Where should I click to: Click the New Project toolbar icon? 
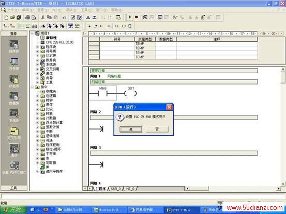6,18
